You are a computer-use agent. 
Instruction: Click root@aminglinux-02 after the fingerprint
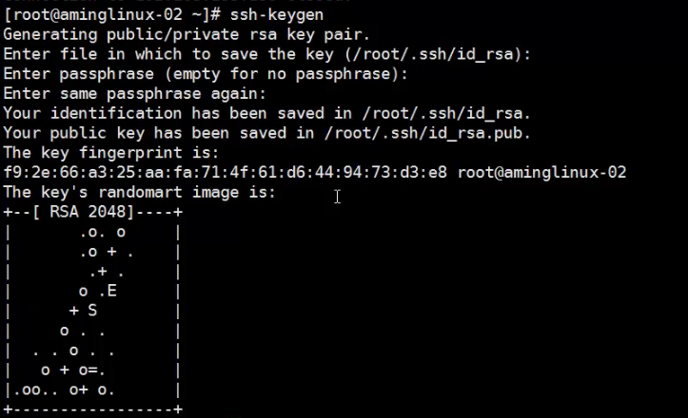[x=541, y=173]
